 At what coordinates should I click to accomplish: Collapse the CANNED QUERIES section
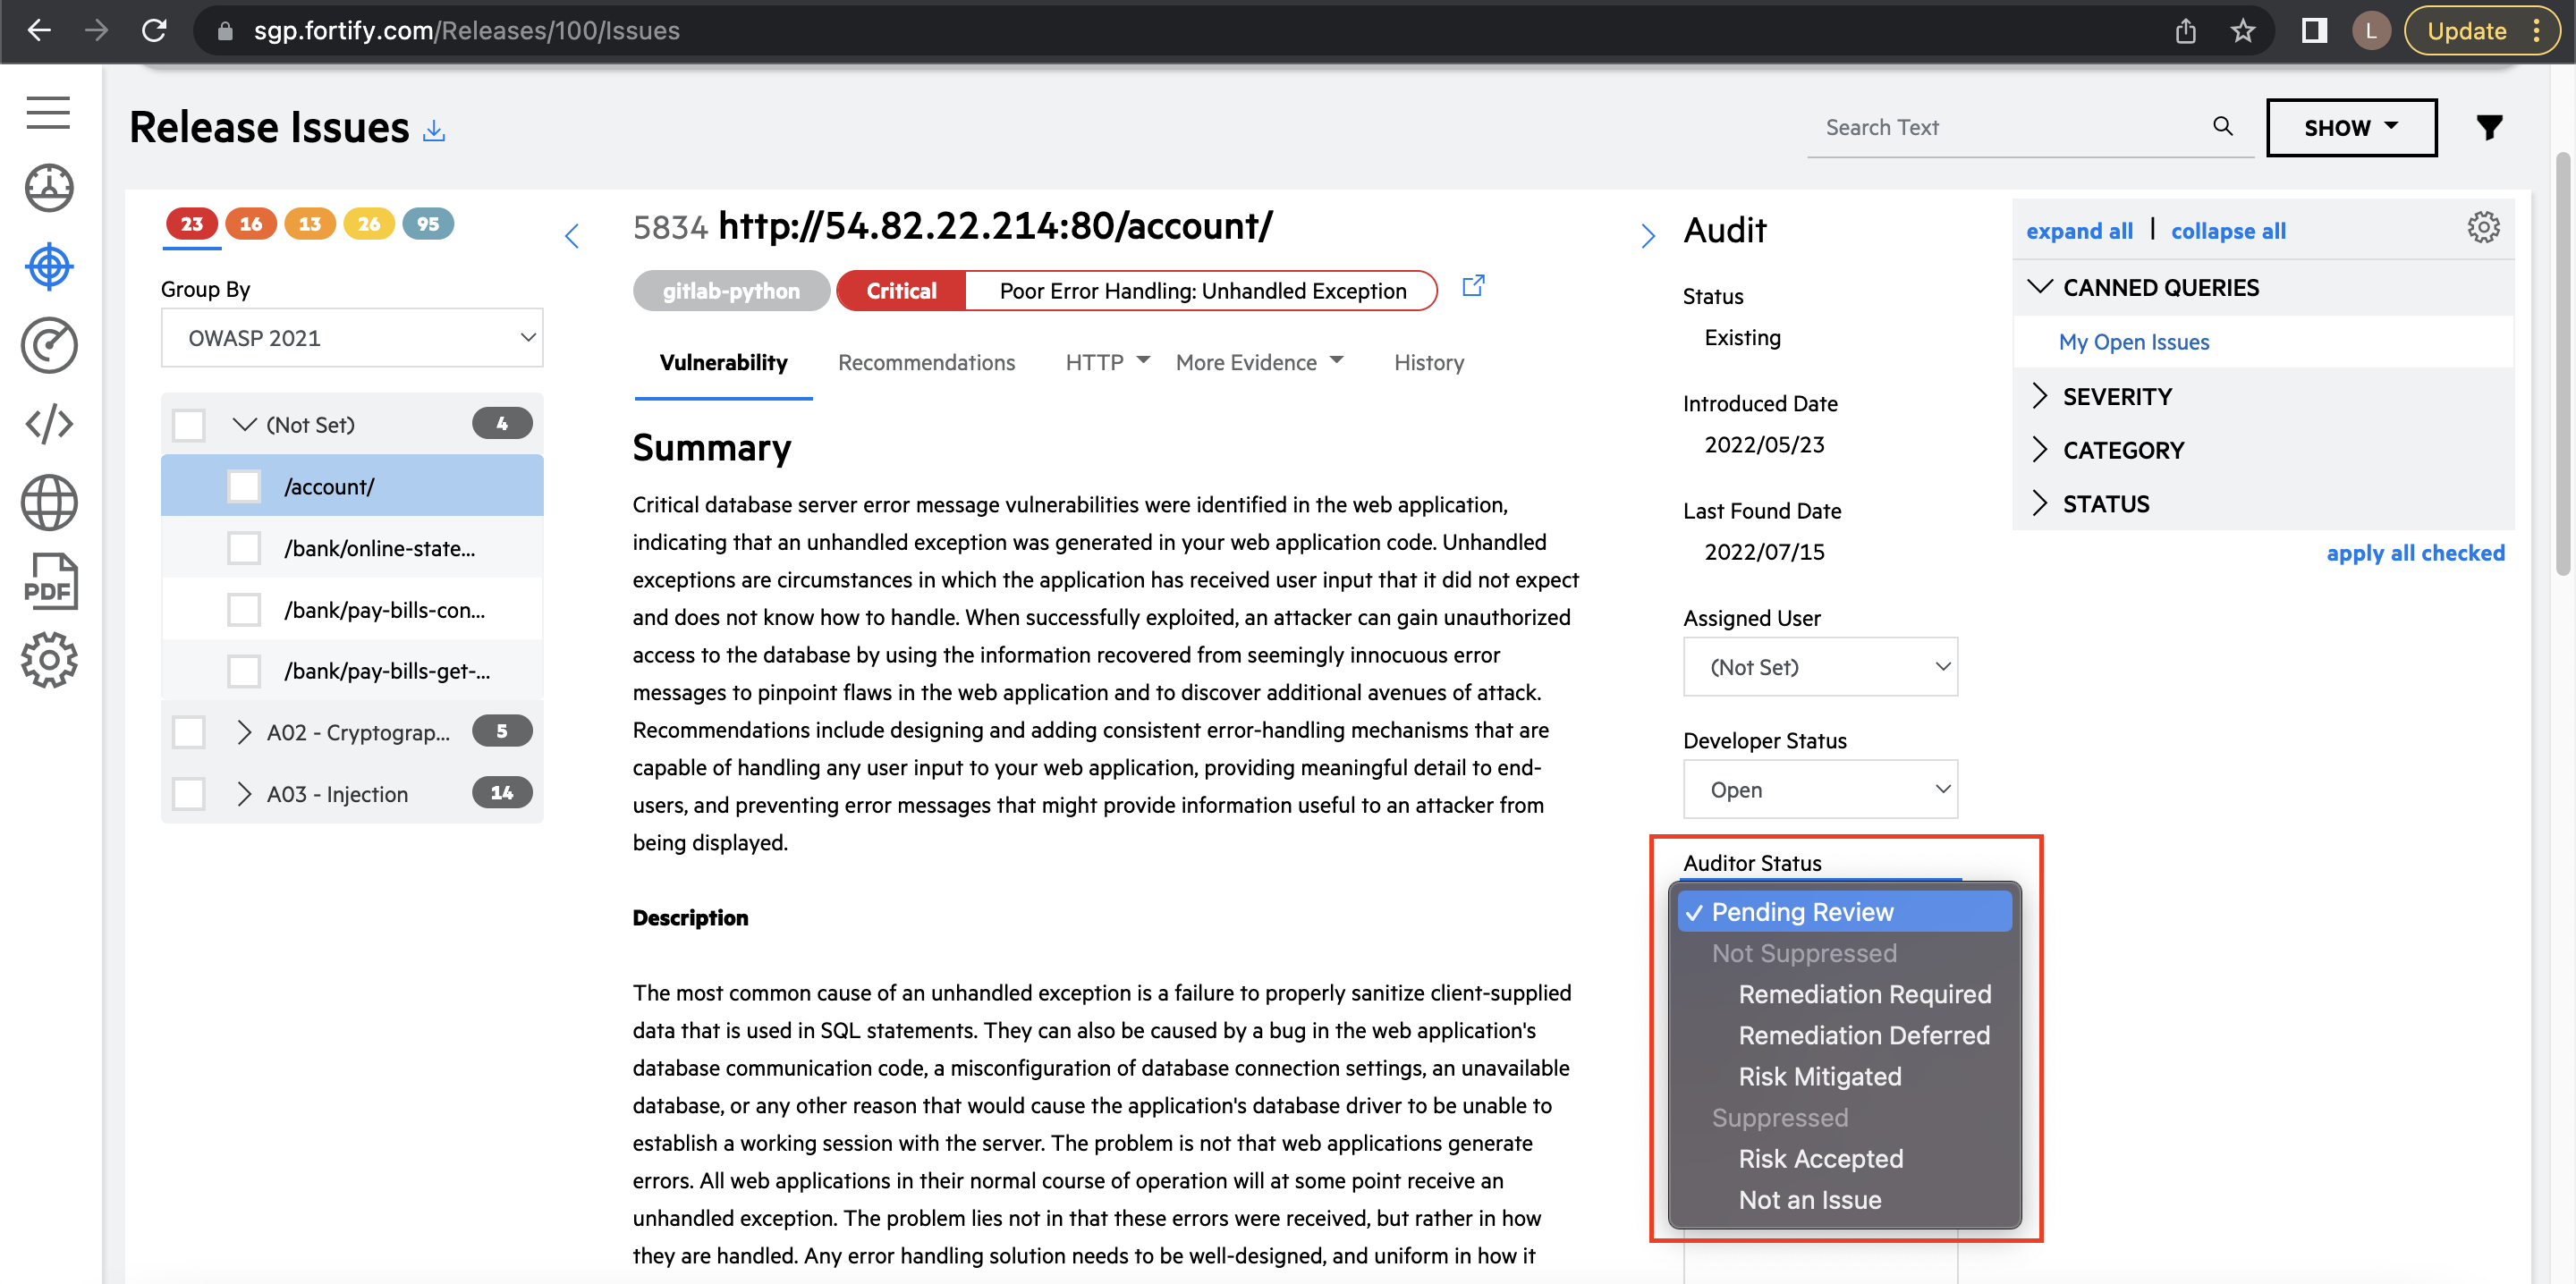click(x=2039, y=287)
